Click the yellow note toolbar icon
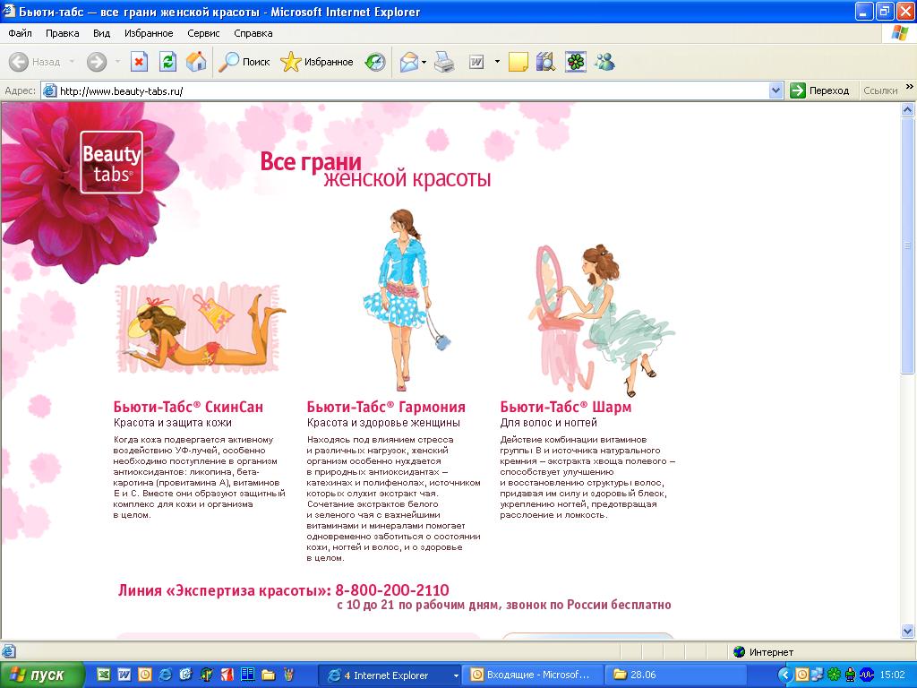Viewport: 917px width, 688px height. 518,62
